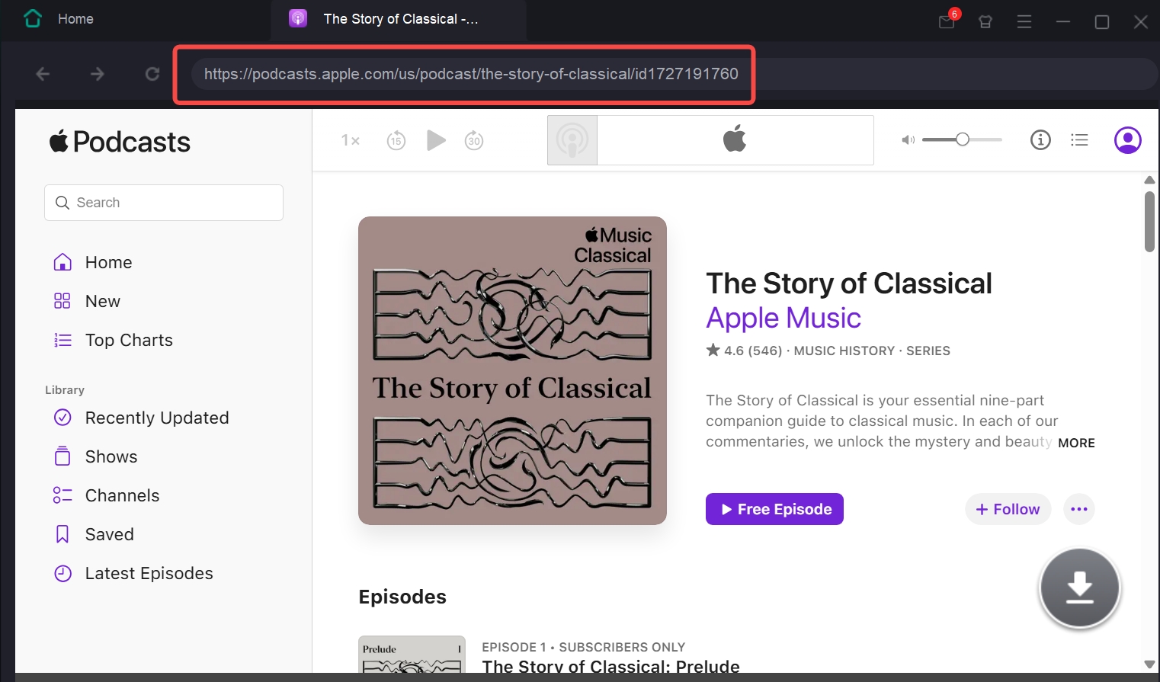Open the episode info icon
Image resolution: width=1160 pixels, height=682 pixels.
tap(1040, 139)
